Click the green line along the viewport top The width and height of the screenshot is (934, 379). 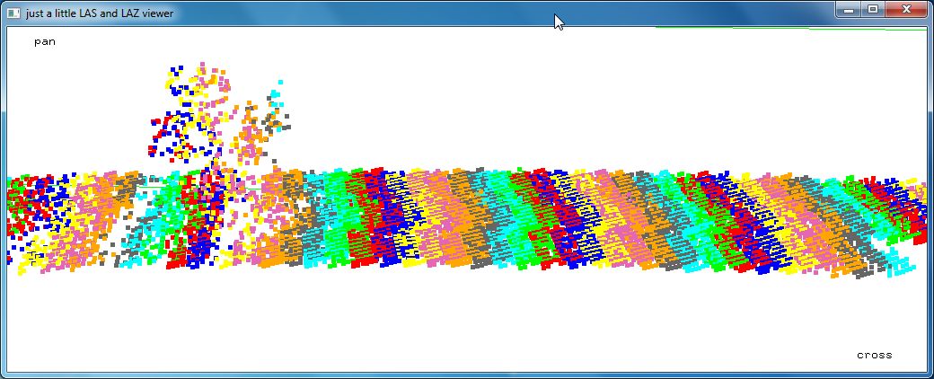[790, 28]
